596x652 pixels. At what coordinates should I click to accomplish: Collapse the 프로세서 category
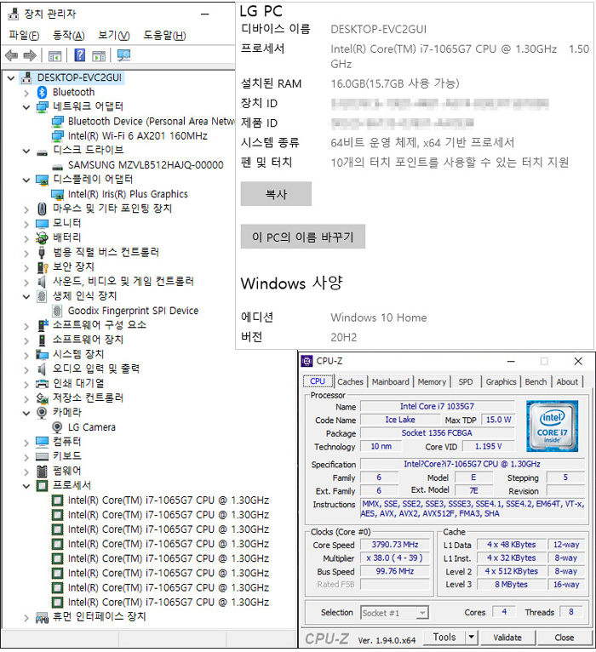point(26,485)
